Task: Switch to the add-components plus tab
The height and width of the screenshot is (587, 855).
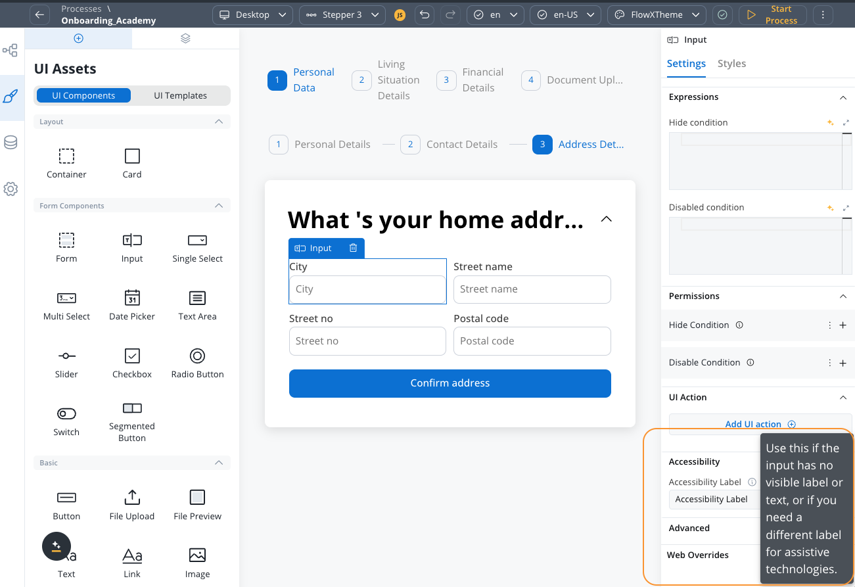Action: tap(78, 38)
